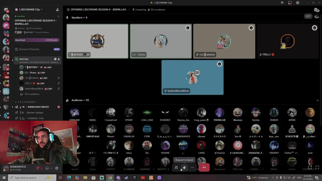Open Steam from the taskbar
322x181 pixels.
[126, 178]
